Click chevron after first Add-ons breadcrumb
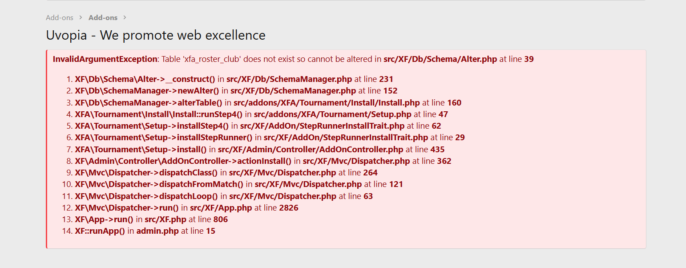The height and width of the screenshot is (268, 686). tap(81, 18)
